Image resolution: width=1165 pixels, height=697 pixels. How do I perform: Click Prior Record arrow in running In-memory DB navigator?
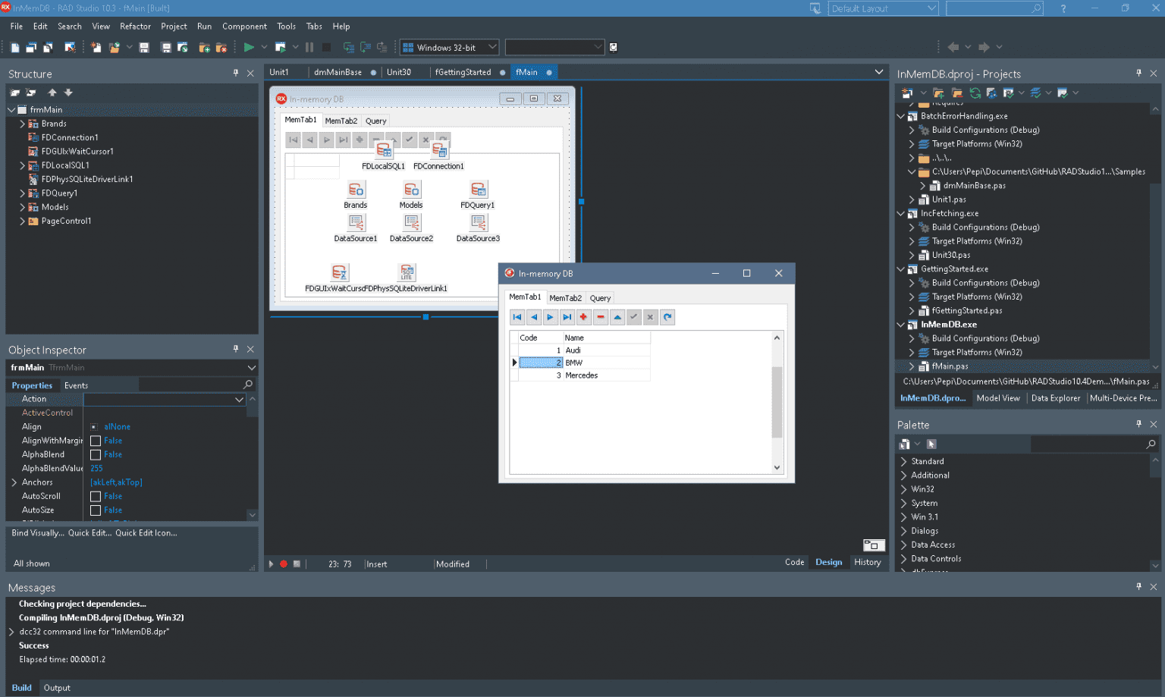[x=534, y=317]
